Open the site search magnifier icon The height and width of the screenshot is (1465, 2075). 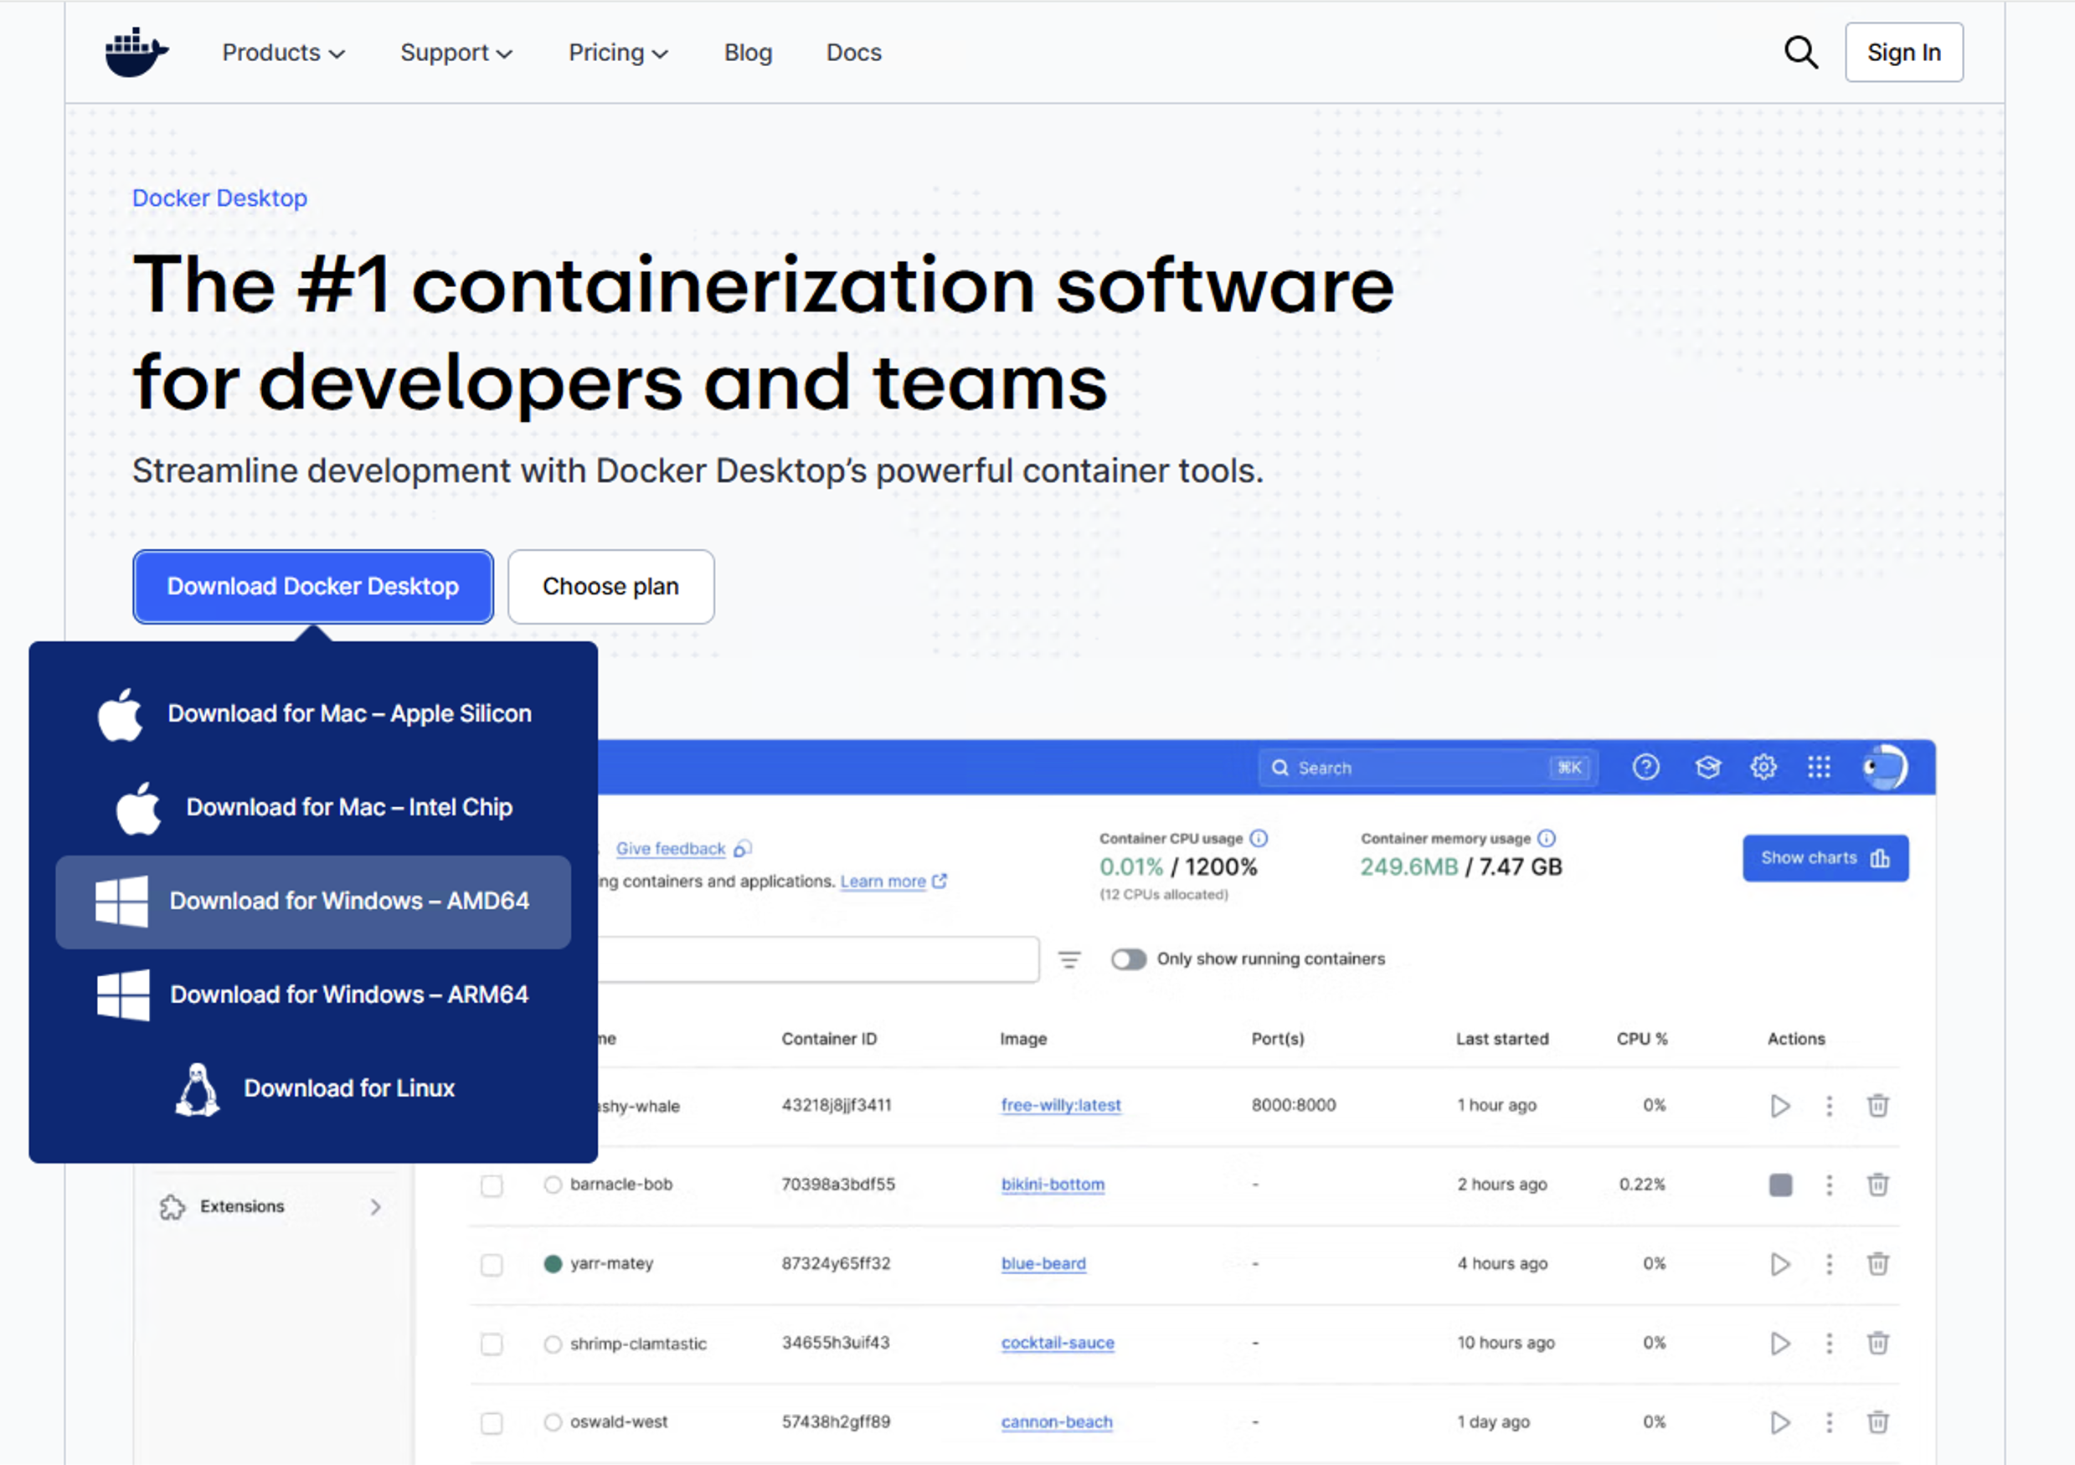tap(1800, 53)
